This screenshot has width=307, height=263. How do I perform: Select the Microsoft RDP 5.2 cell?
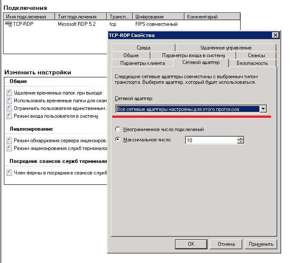point(77,24)
